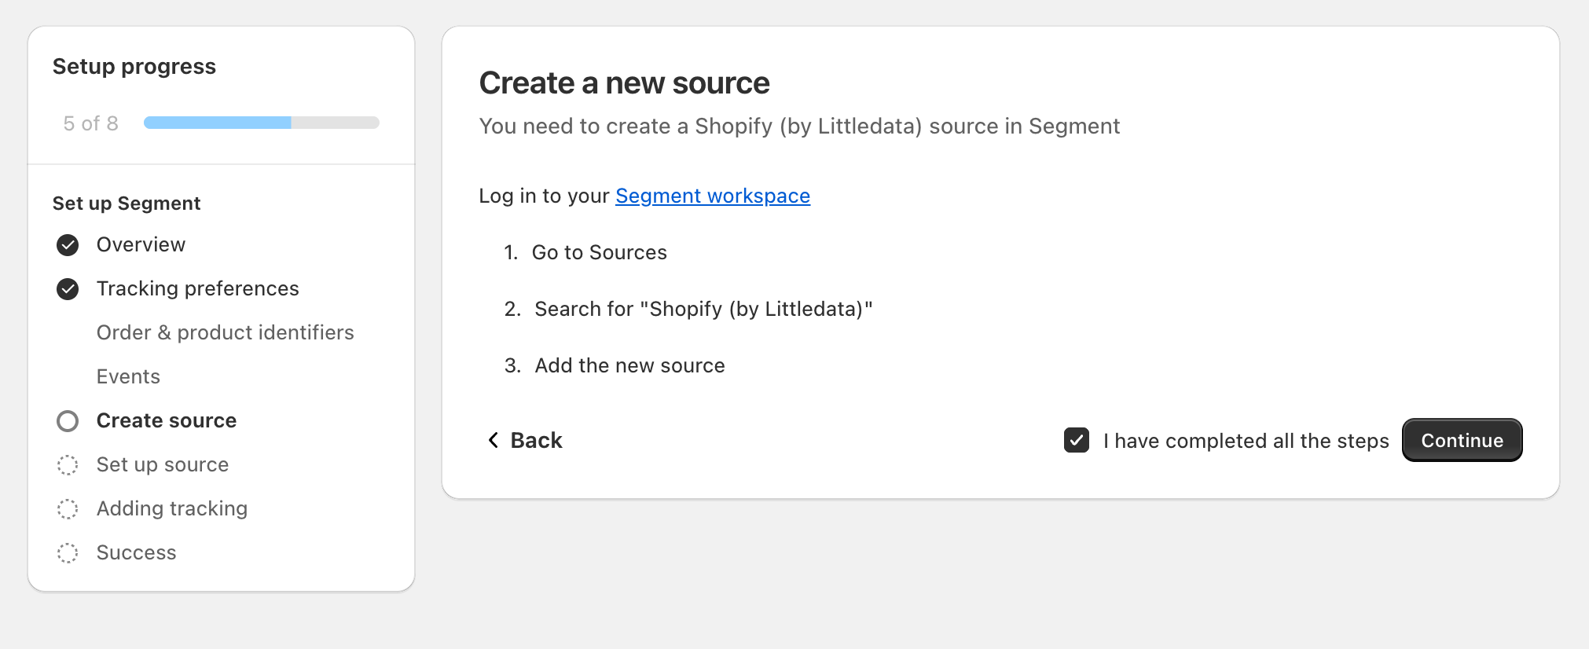Viewport: 1589px width, 649px height.
Task: Open the Segment workspace link
Action: tap(712, 196)
